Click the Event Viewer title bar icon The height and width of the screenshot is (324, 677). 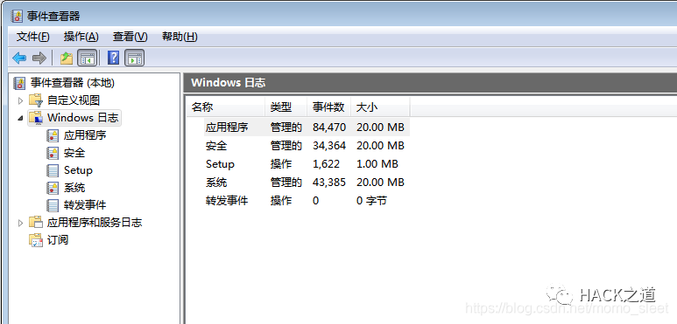pos(17,17)
